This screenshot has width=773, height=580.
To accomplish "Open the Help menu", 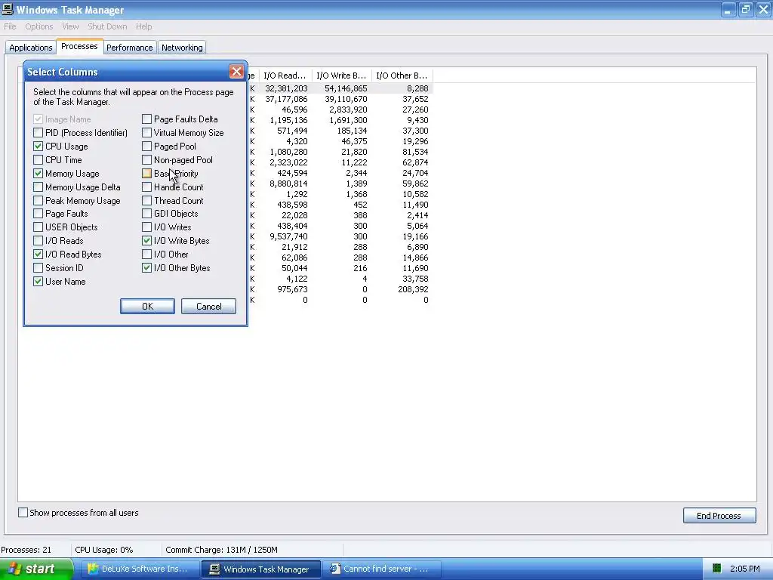I will click(x=144, y=26).
